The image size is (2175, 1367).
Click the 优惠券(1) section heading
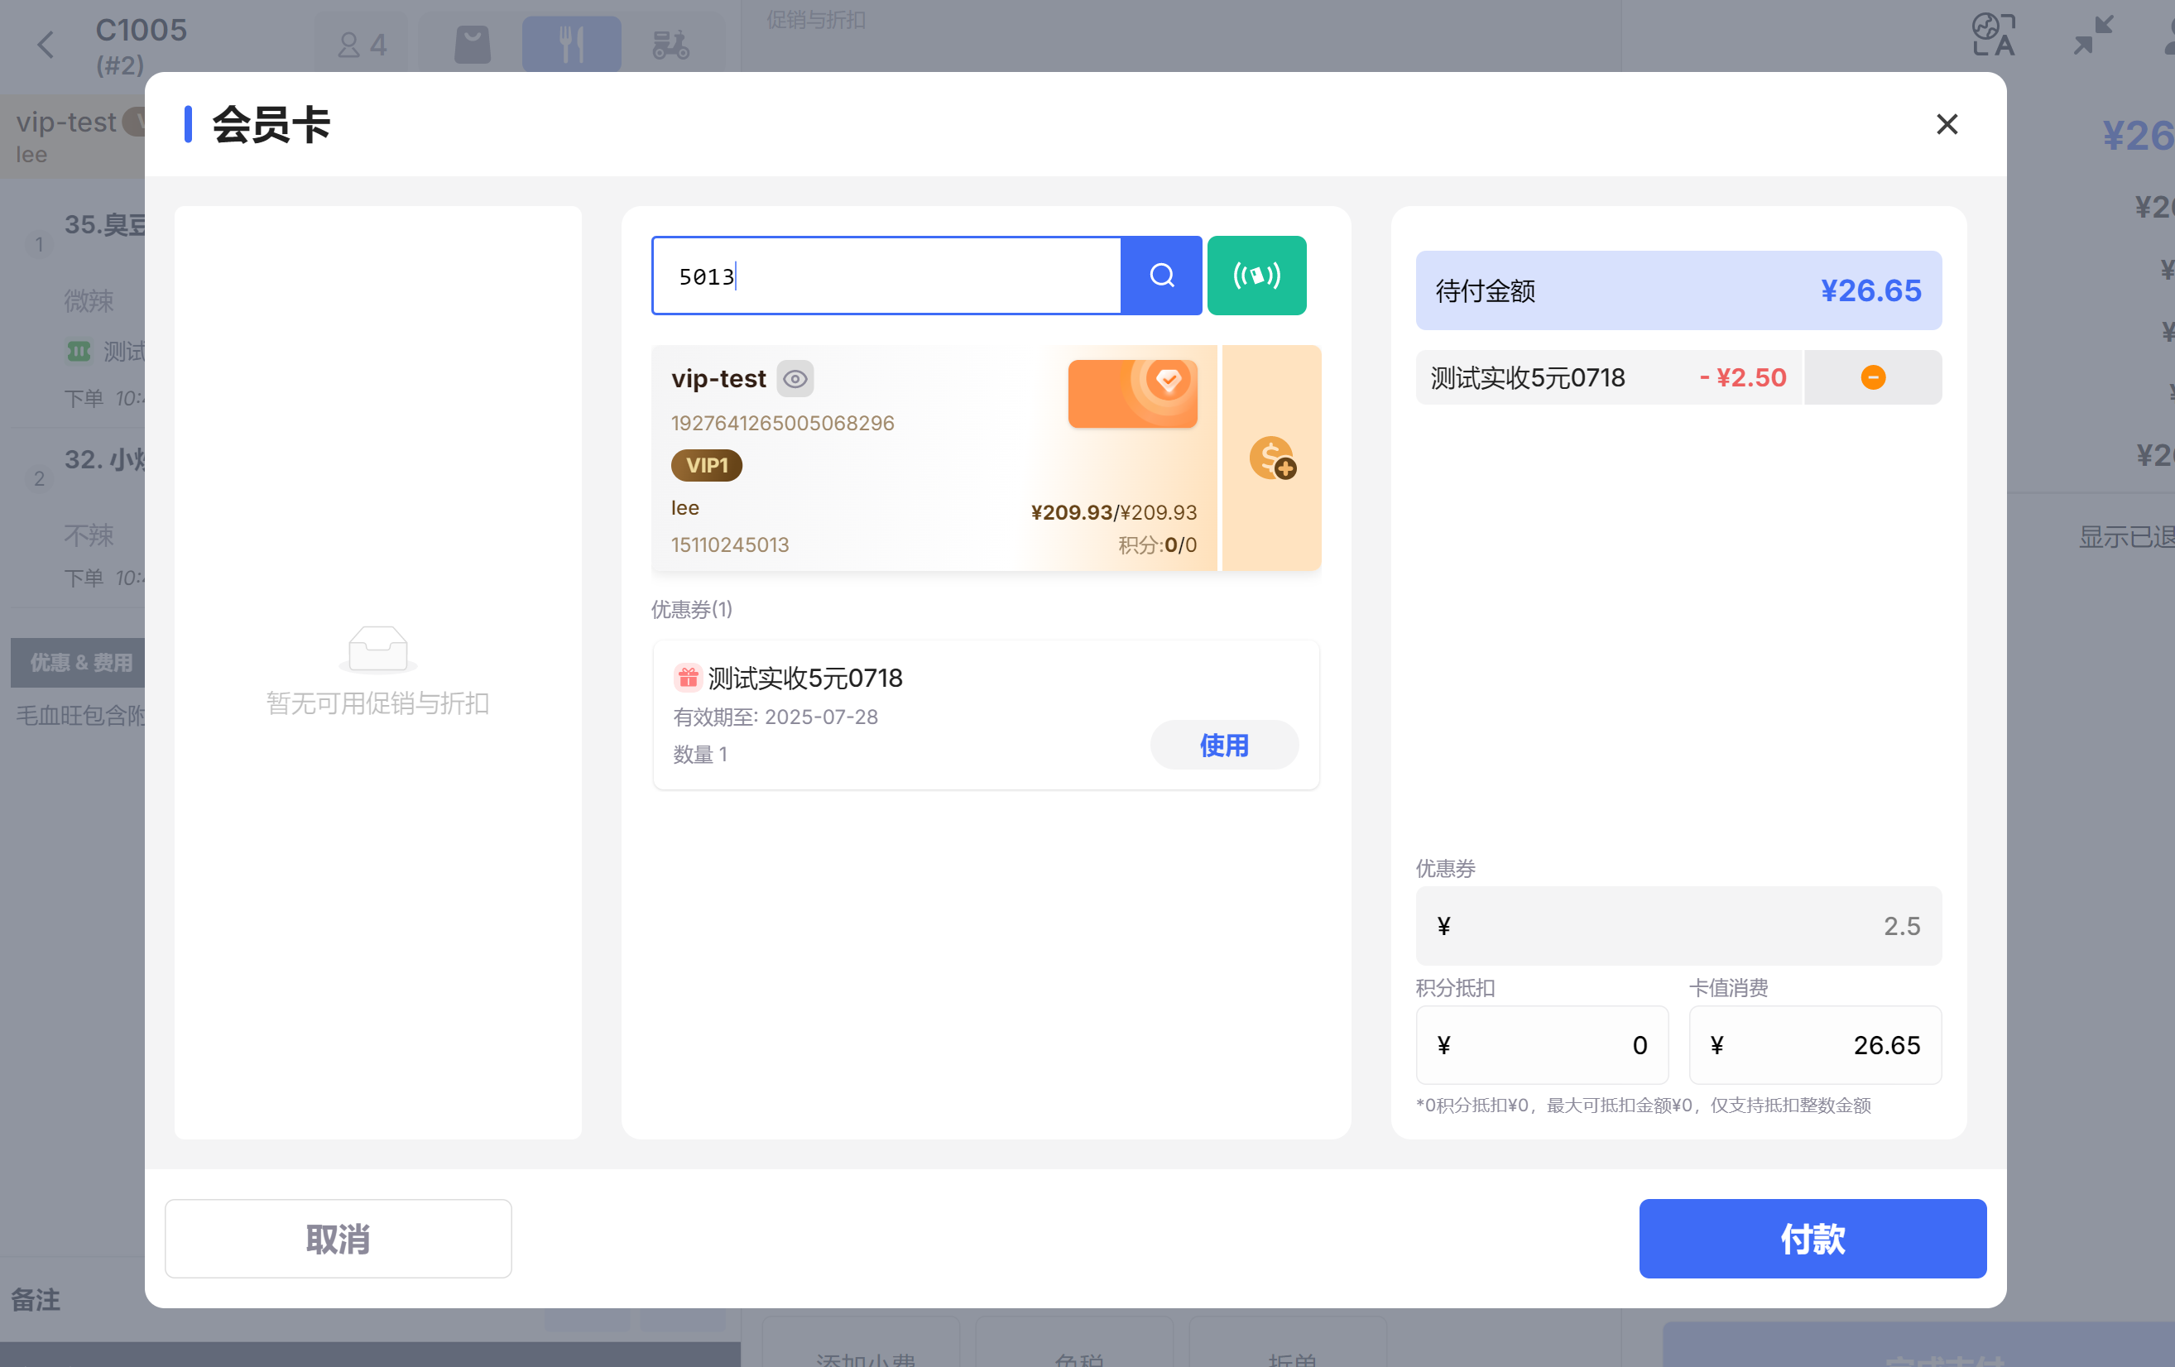pos(692,610)
